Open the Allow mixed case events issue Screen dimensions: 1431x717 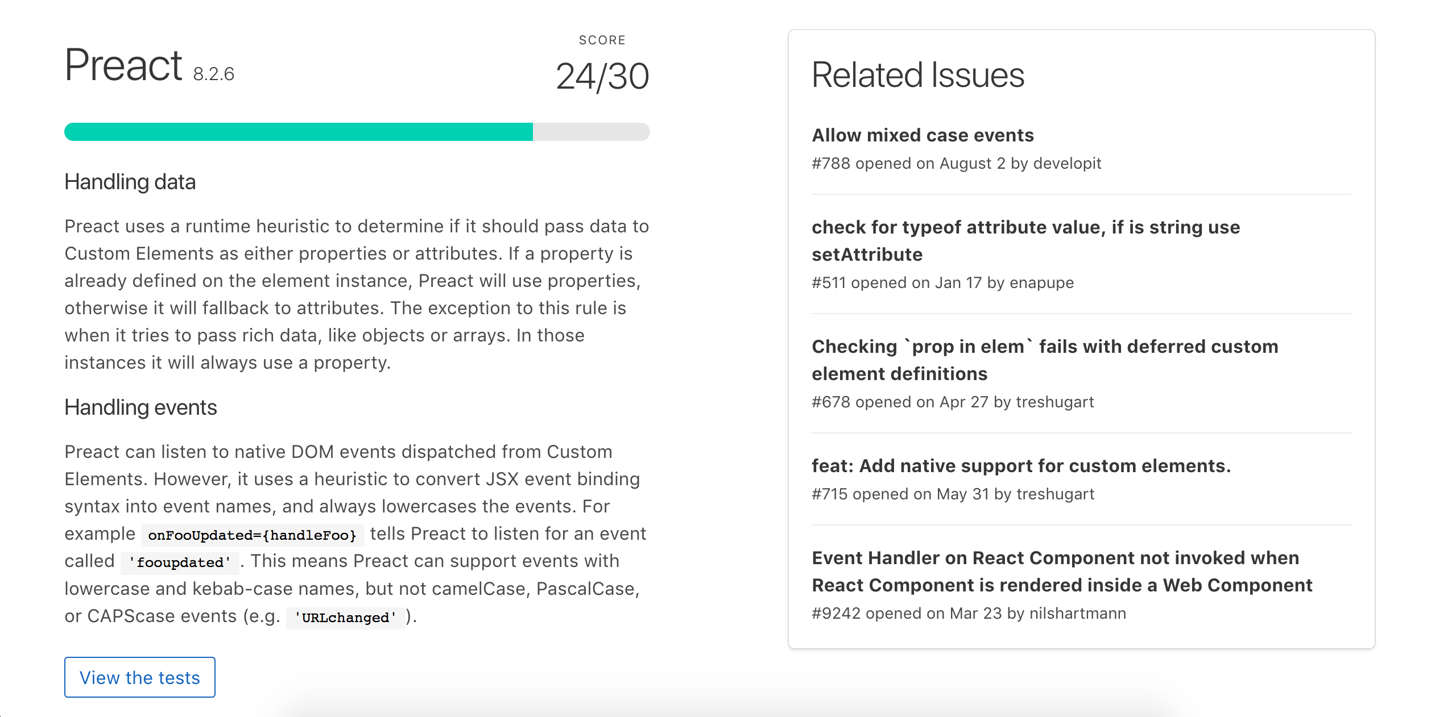pos(923,135)
